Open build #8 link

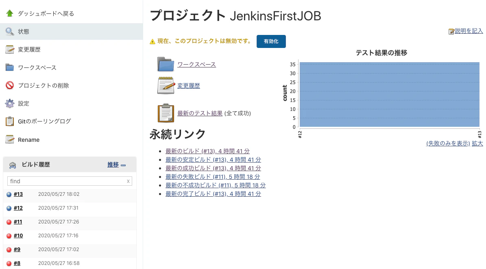coord(17,263)
